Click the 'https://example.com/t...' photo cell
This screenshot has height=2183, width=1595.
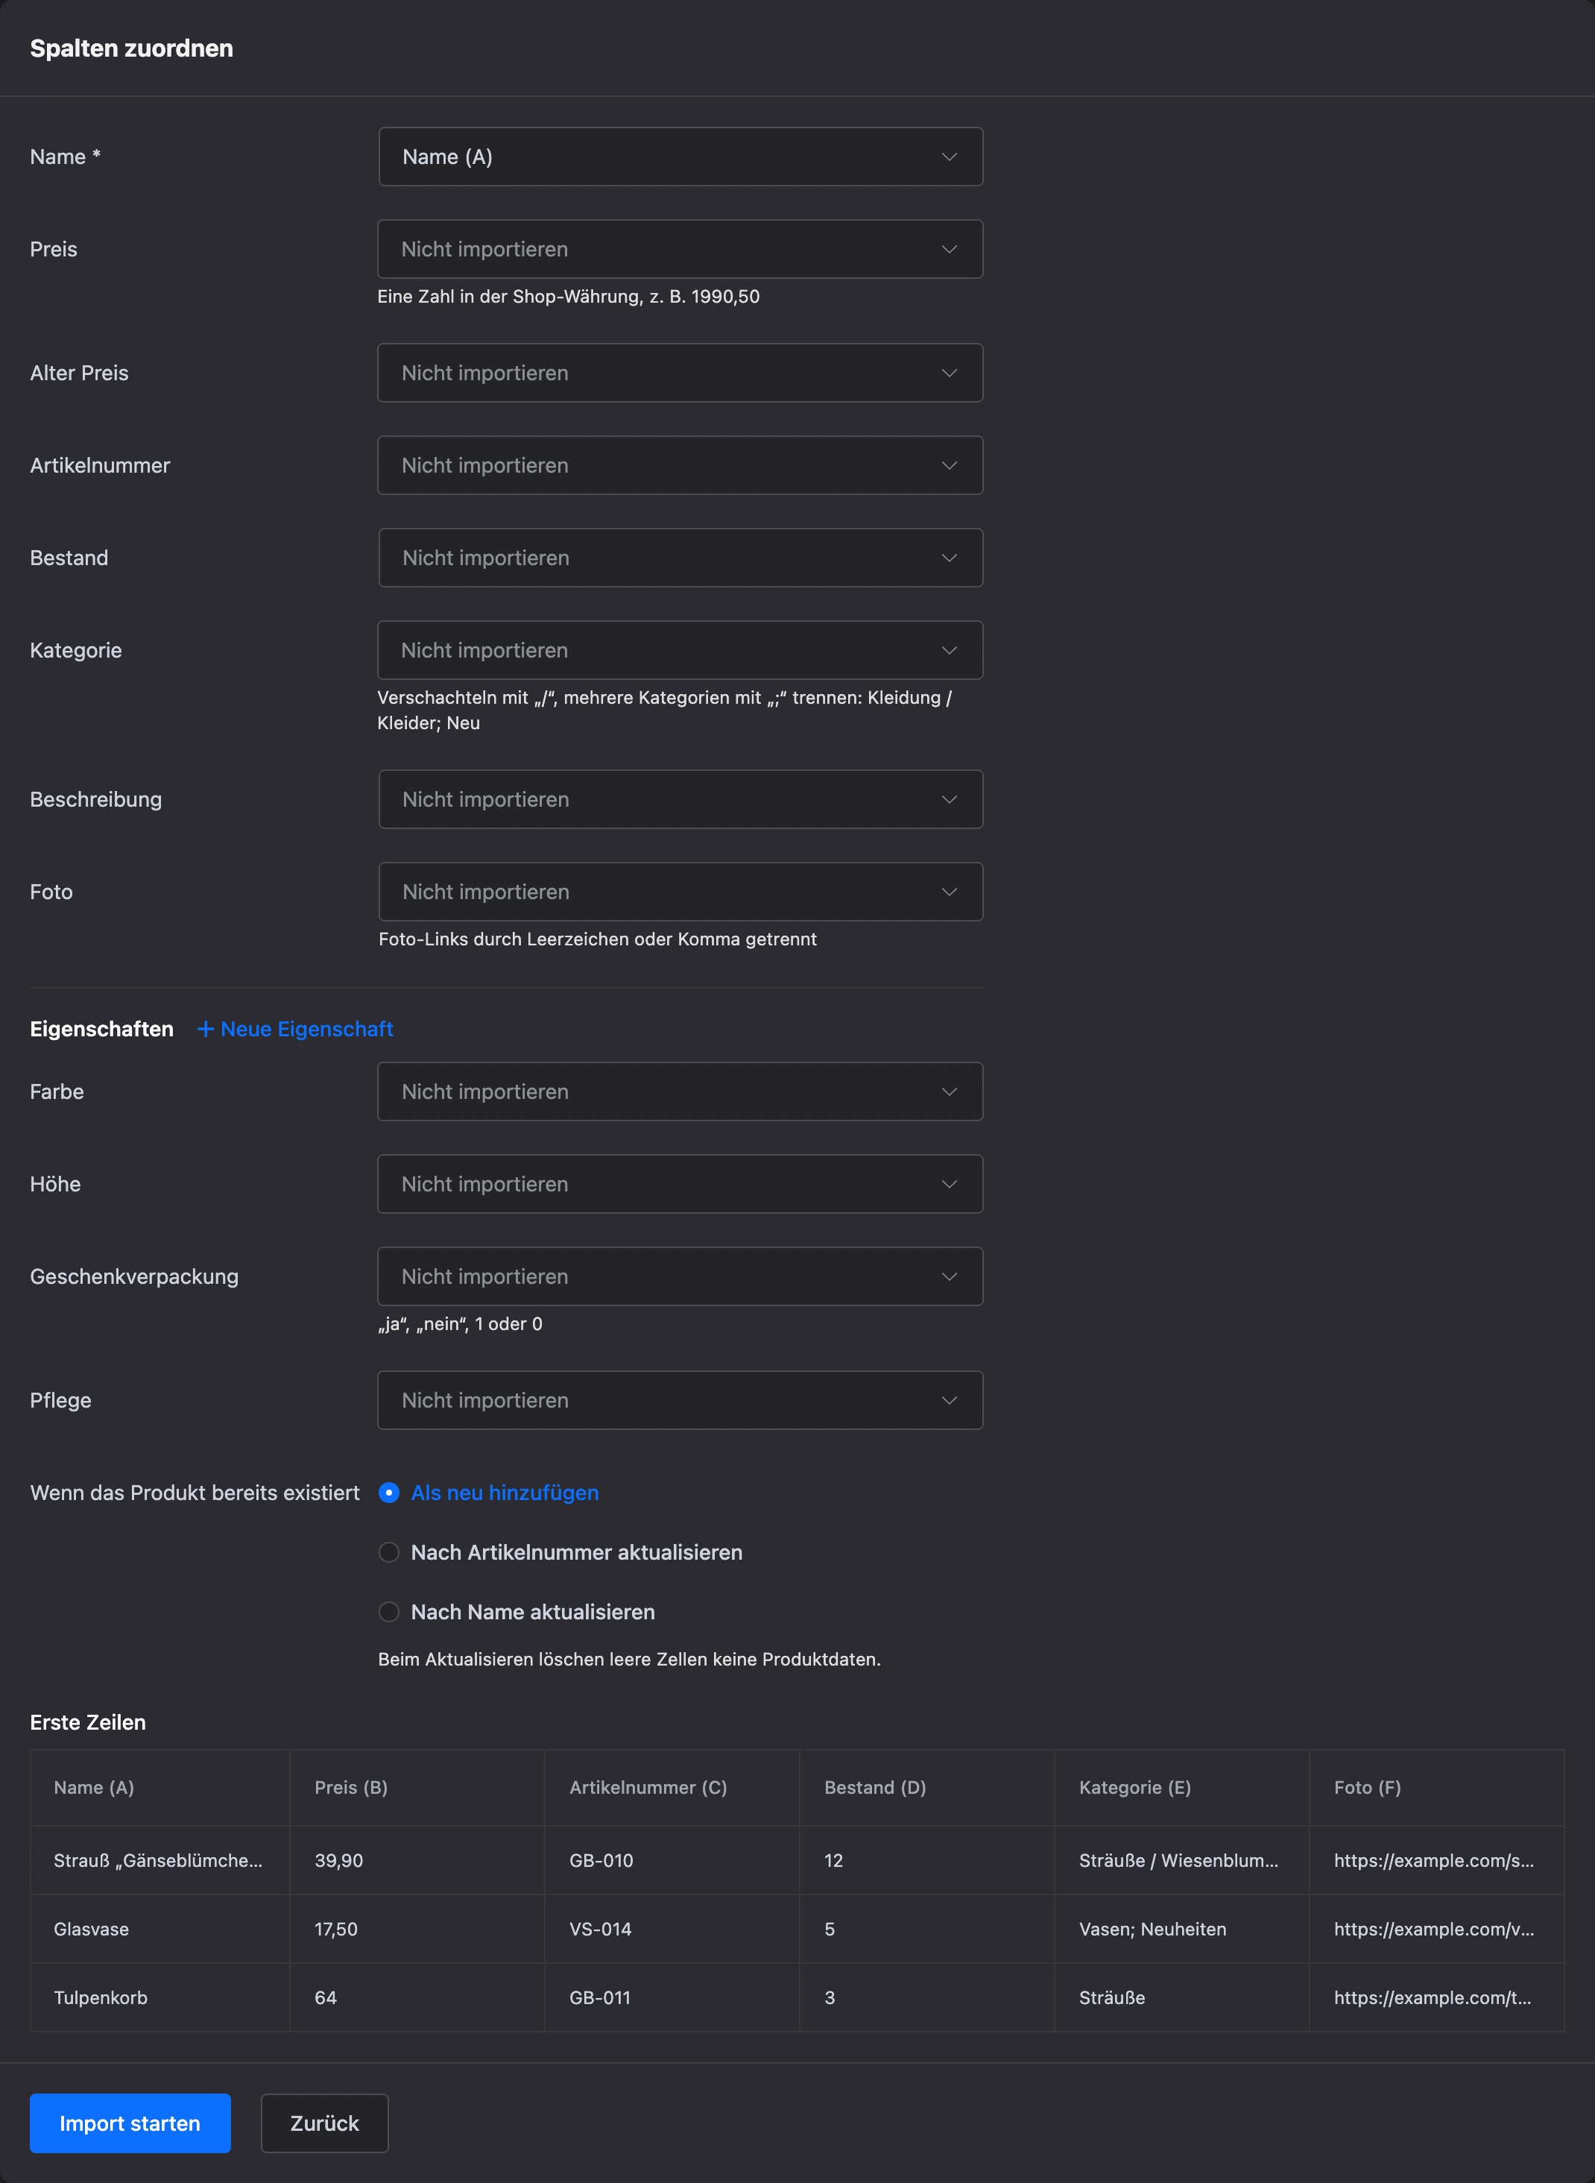coord(1437,1997)
